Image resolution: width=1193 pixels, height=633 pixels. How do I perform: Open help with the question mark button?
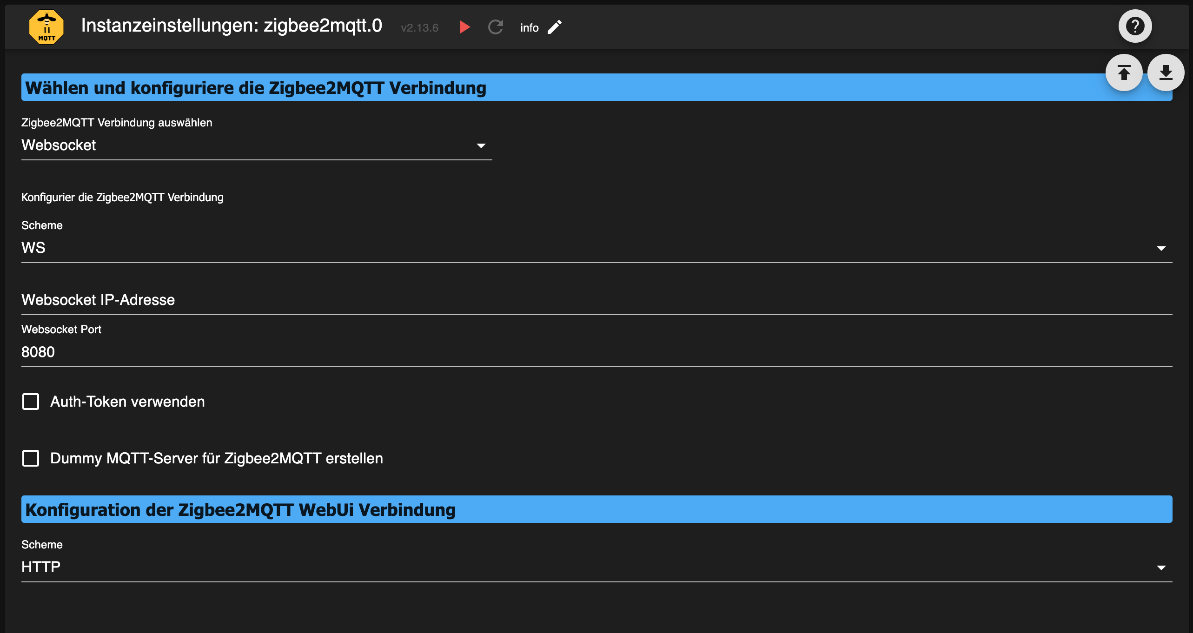(1135, 26)
